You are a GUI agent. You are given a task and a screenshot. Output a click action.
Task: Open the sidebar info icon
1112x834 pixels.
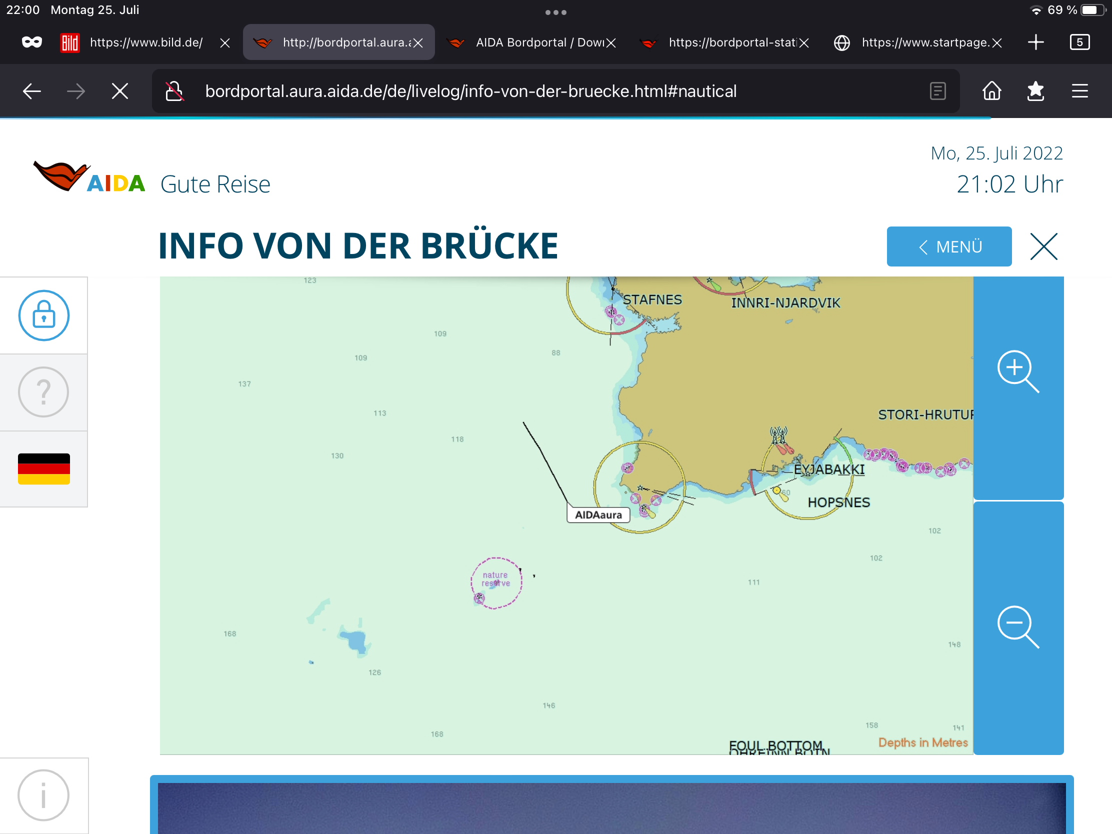point(43,795)
